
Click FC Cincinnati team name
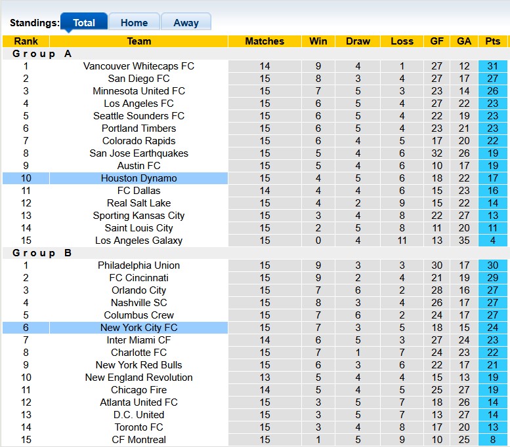point(138,278)
